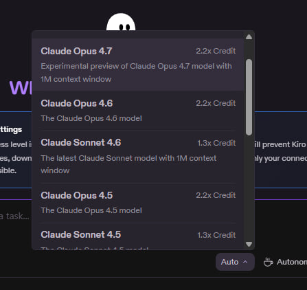Open the Auto model selector dropdown
Image resolution: width=307 pixels, height=290 pixels.
tap(235, 262)
